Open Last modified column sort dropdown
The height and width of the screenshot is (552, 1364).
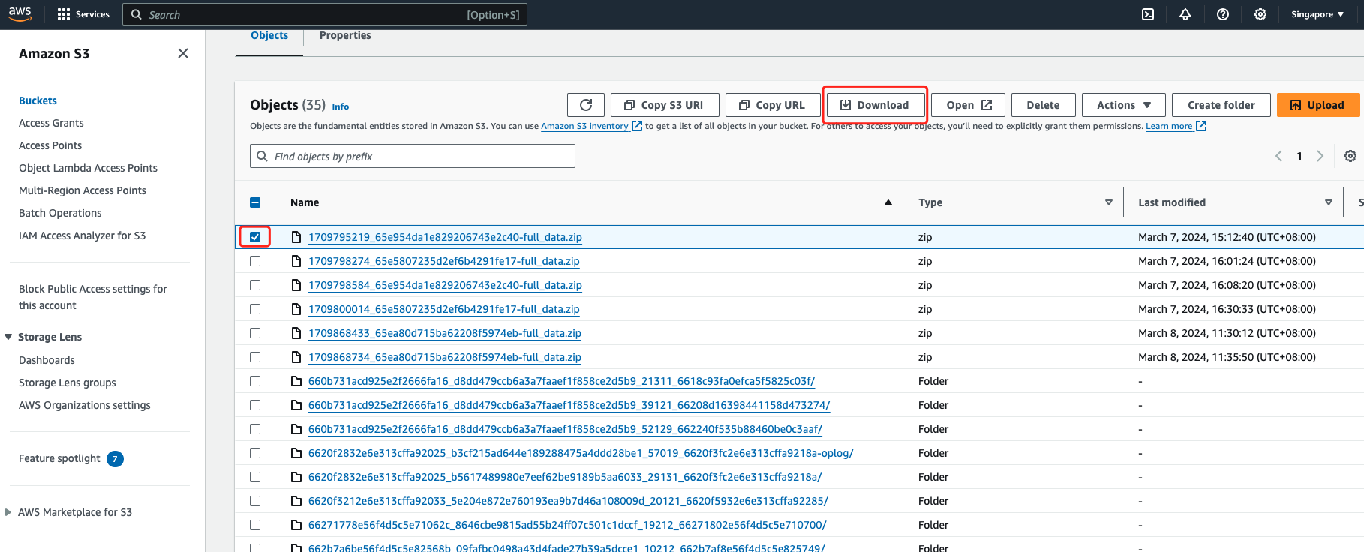[x=1329, y=202]
